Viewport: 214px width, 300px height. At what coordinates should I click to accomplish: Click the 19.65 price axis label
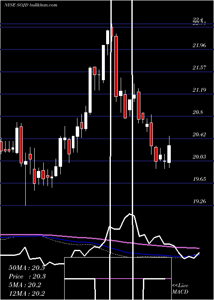click(199, 179)
